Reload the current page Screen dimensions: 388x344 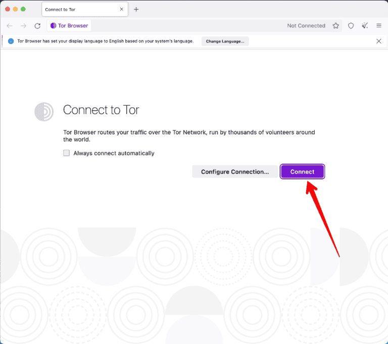click(x=37, y=26)
